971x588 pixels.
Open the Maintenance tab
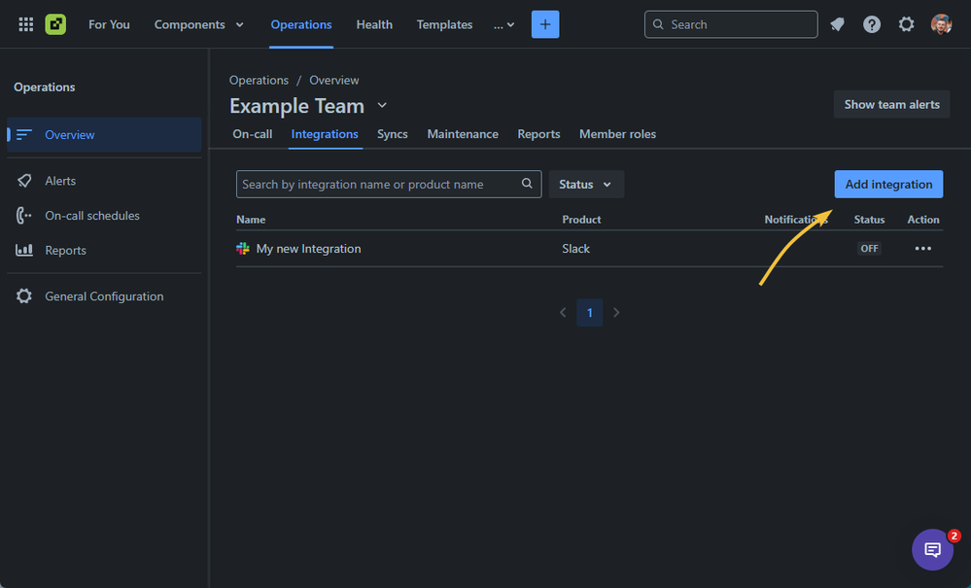pos(463,134)
